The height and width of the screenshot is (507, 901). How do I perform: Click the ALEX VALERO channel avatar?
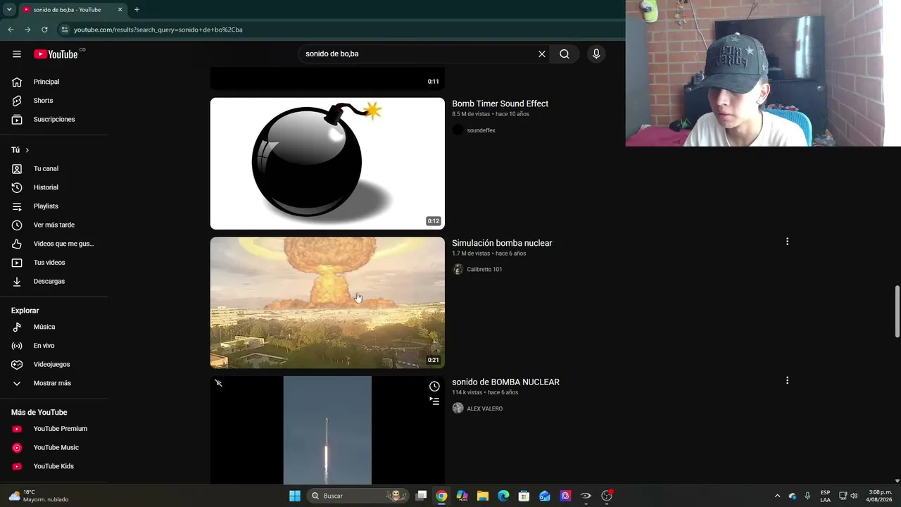pos(458,408)
